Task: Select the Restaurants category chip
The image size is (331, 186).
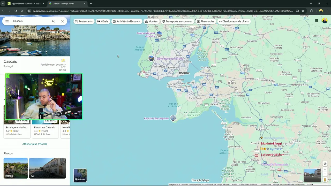Action: tap(84, 21)
